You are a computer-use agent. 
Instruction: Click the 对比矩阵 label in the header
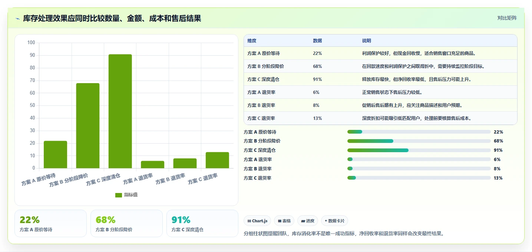(507, 18)
